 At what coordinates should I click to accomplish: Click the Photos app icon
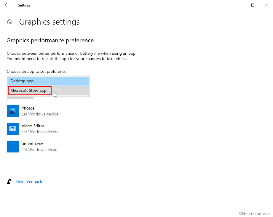click(x=13, y=111)
